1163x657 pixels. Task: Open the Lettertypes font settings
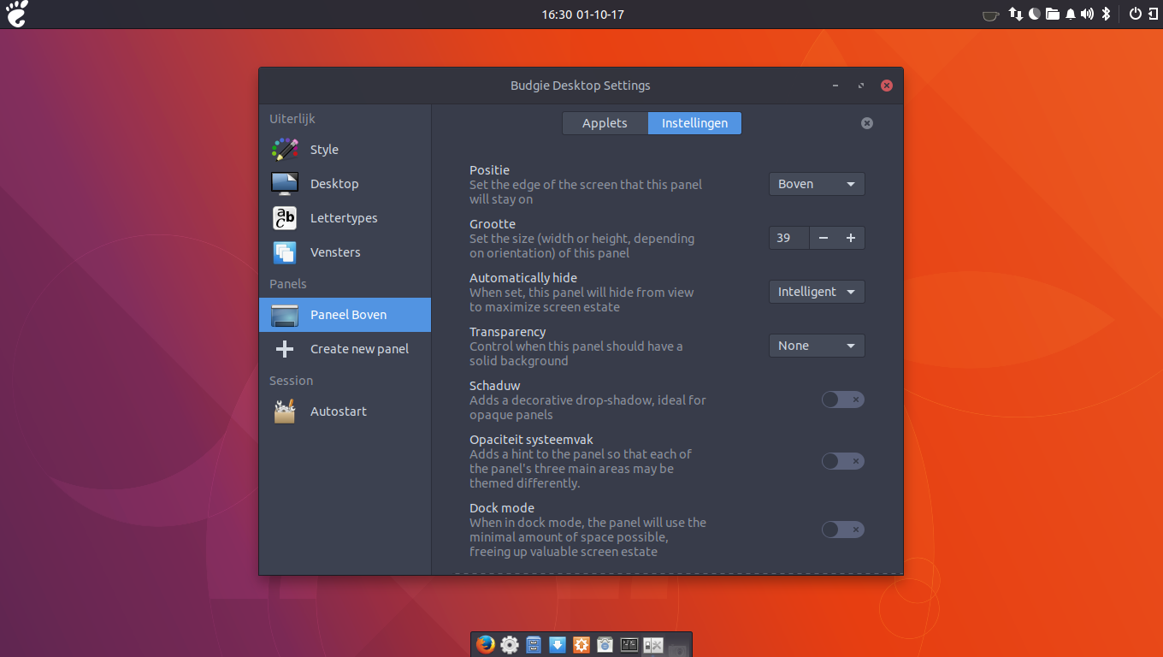343,218
